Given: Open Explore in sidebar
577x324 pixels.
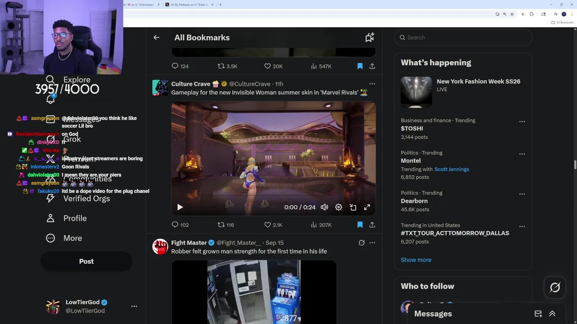Looking at the screenshot, I should click(x=69, y=80).
